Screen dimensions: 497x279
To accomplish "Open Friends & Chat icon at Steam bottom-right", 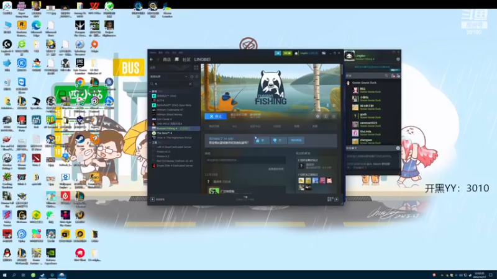I will pos(336,199).
